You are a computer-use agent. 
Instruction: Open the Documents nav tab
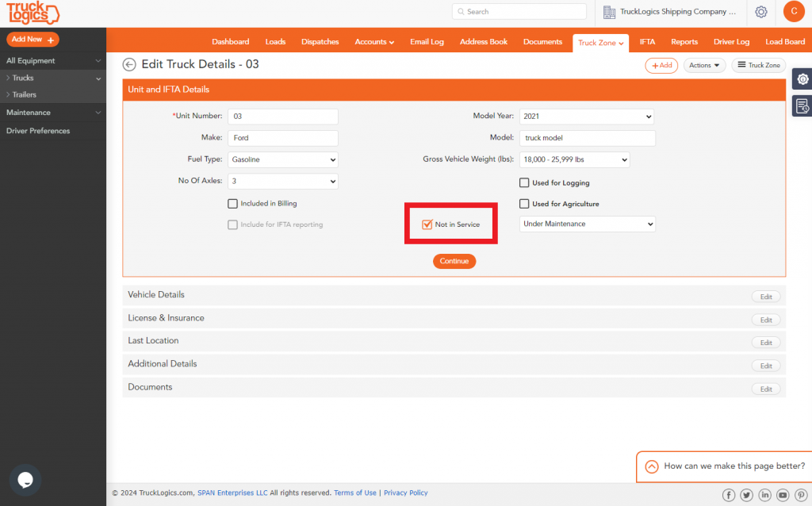pyautogui.click(x=542, y=42)
